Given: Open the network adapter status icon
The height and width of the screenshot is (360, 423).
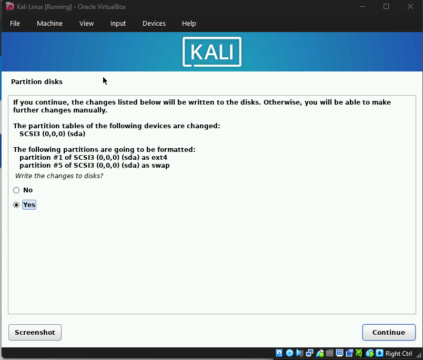Looking at the screenshot, I should 309,353.
